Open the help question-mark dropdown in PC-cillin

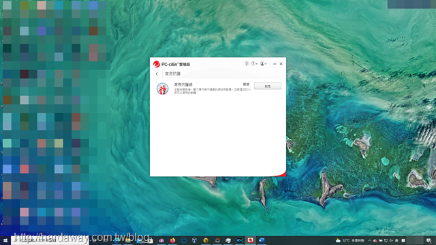point(254,64)
